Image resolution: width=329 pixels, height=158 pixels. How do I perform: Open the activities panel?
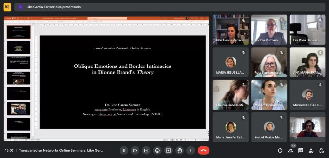(311, 150)
